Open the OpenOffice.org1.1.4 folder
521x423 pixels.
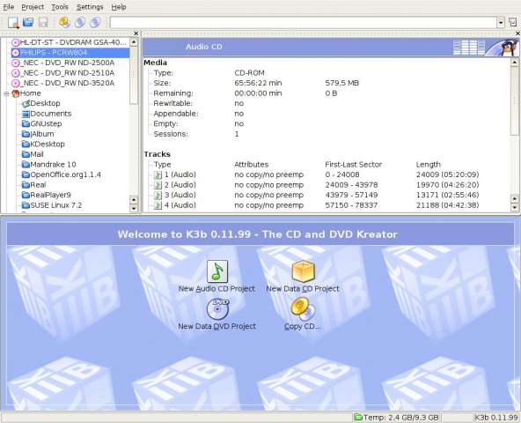tap(62, 174)
